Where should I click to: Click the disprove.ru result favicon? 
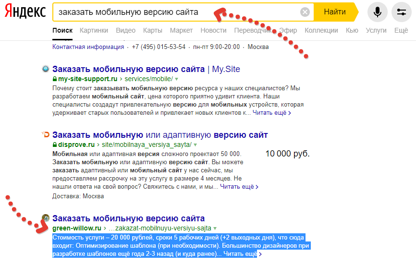click(x=46, y=134)
